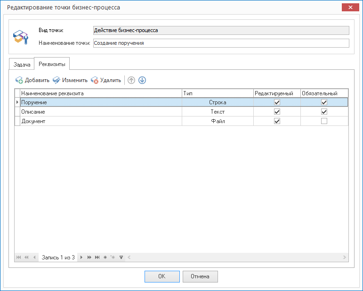Go to the previous record in the navigator
This screenshot has height=291, width=363.
coord(34,257)
